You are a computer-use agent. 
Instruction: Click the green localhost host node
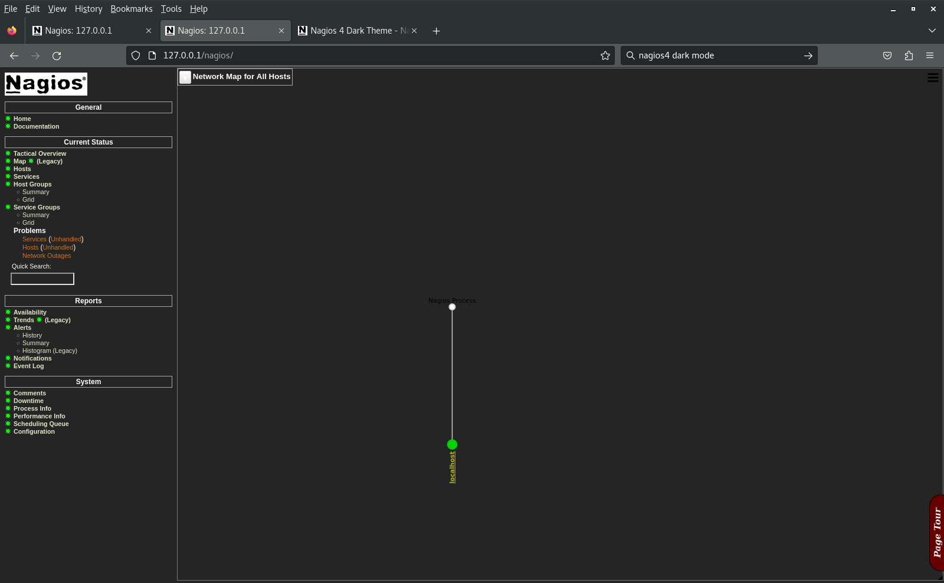click(x=452, y=444)
